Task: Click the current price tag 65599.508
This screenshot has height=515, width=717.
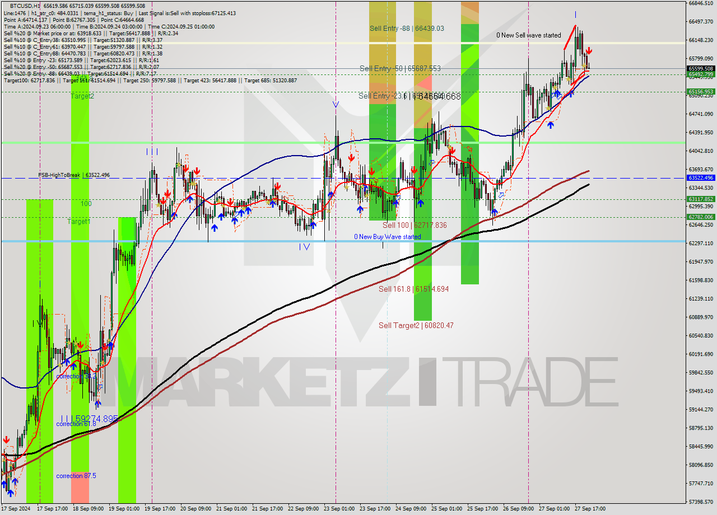Action: click(x=701, y=68)
